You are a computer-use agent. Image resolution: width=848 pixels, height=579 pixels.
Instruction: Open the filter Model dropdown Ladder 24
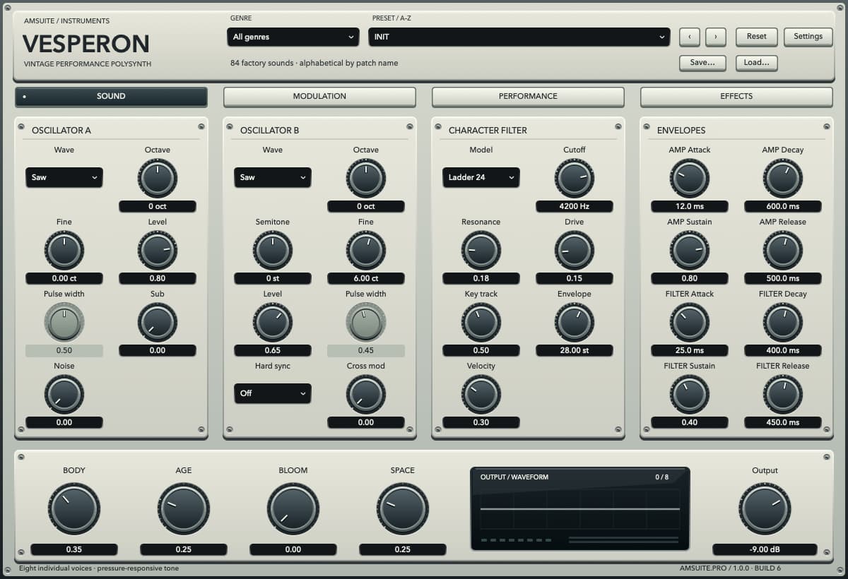[x=481, y=177]
